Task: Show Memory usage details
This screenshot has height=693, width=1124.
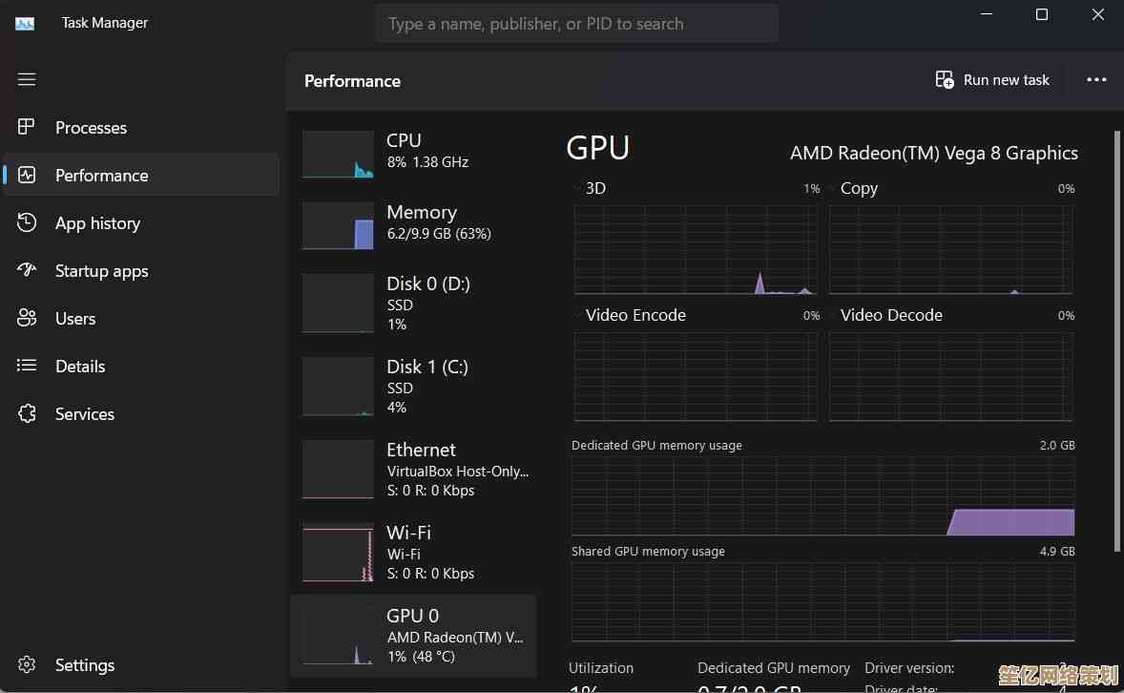Action: (x=413, y=223)
